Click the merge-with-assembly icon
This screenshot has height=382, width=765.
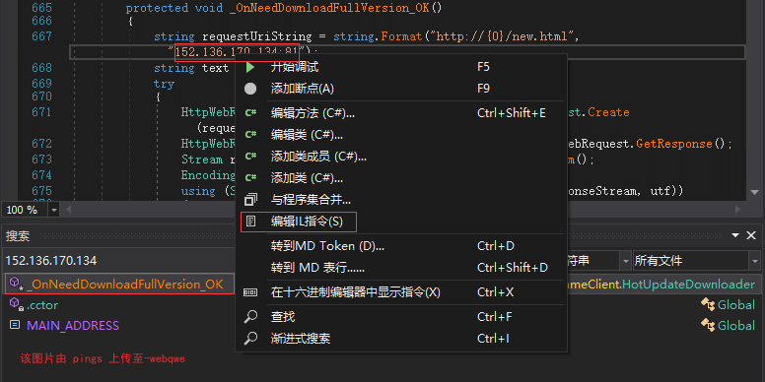click(250, 199)
